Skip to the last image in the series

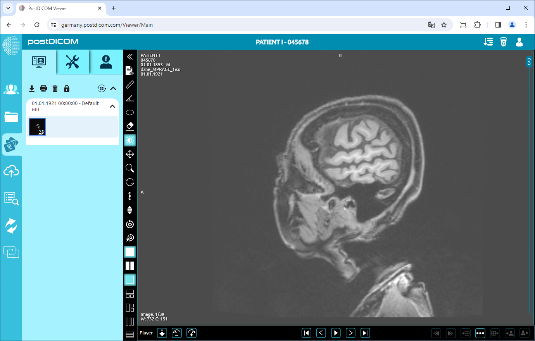365,332
